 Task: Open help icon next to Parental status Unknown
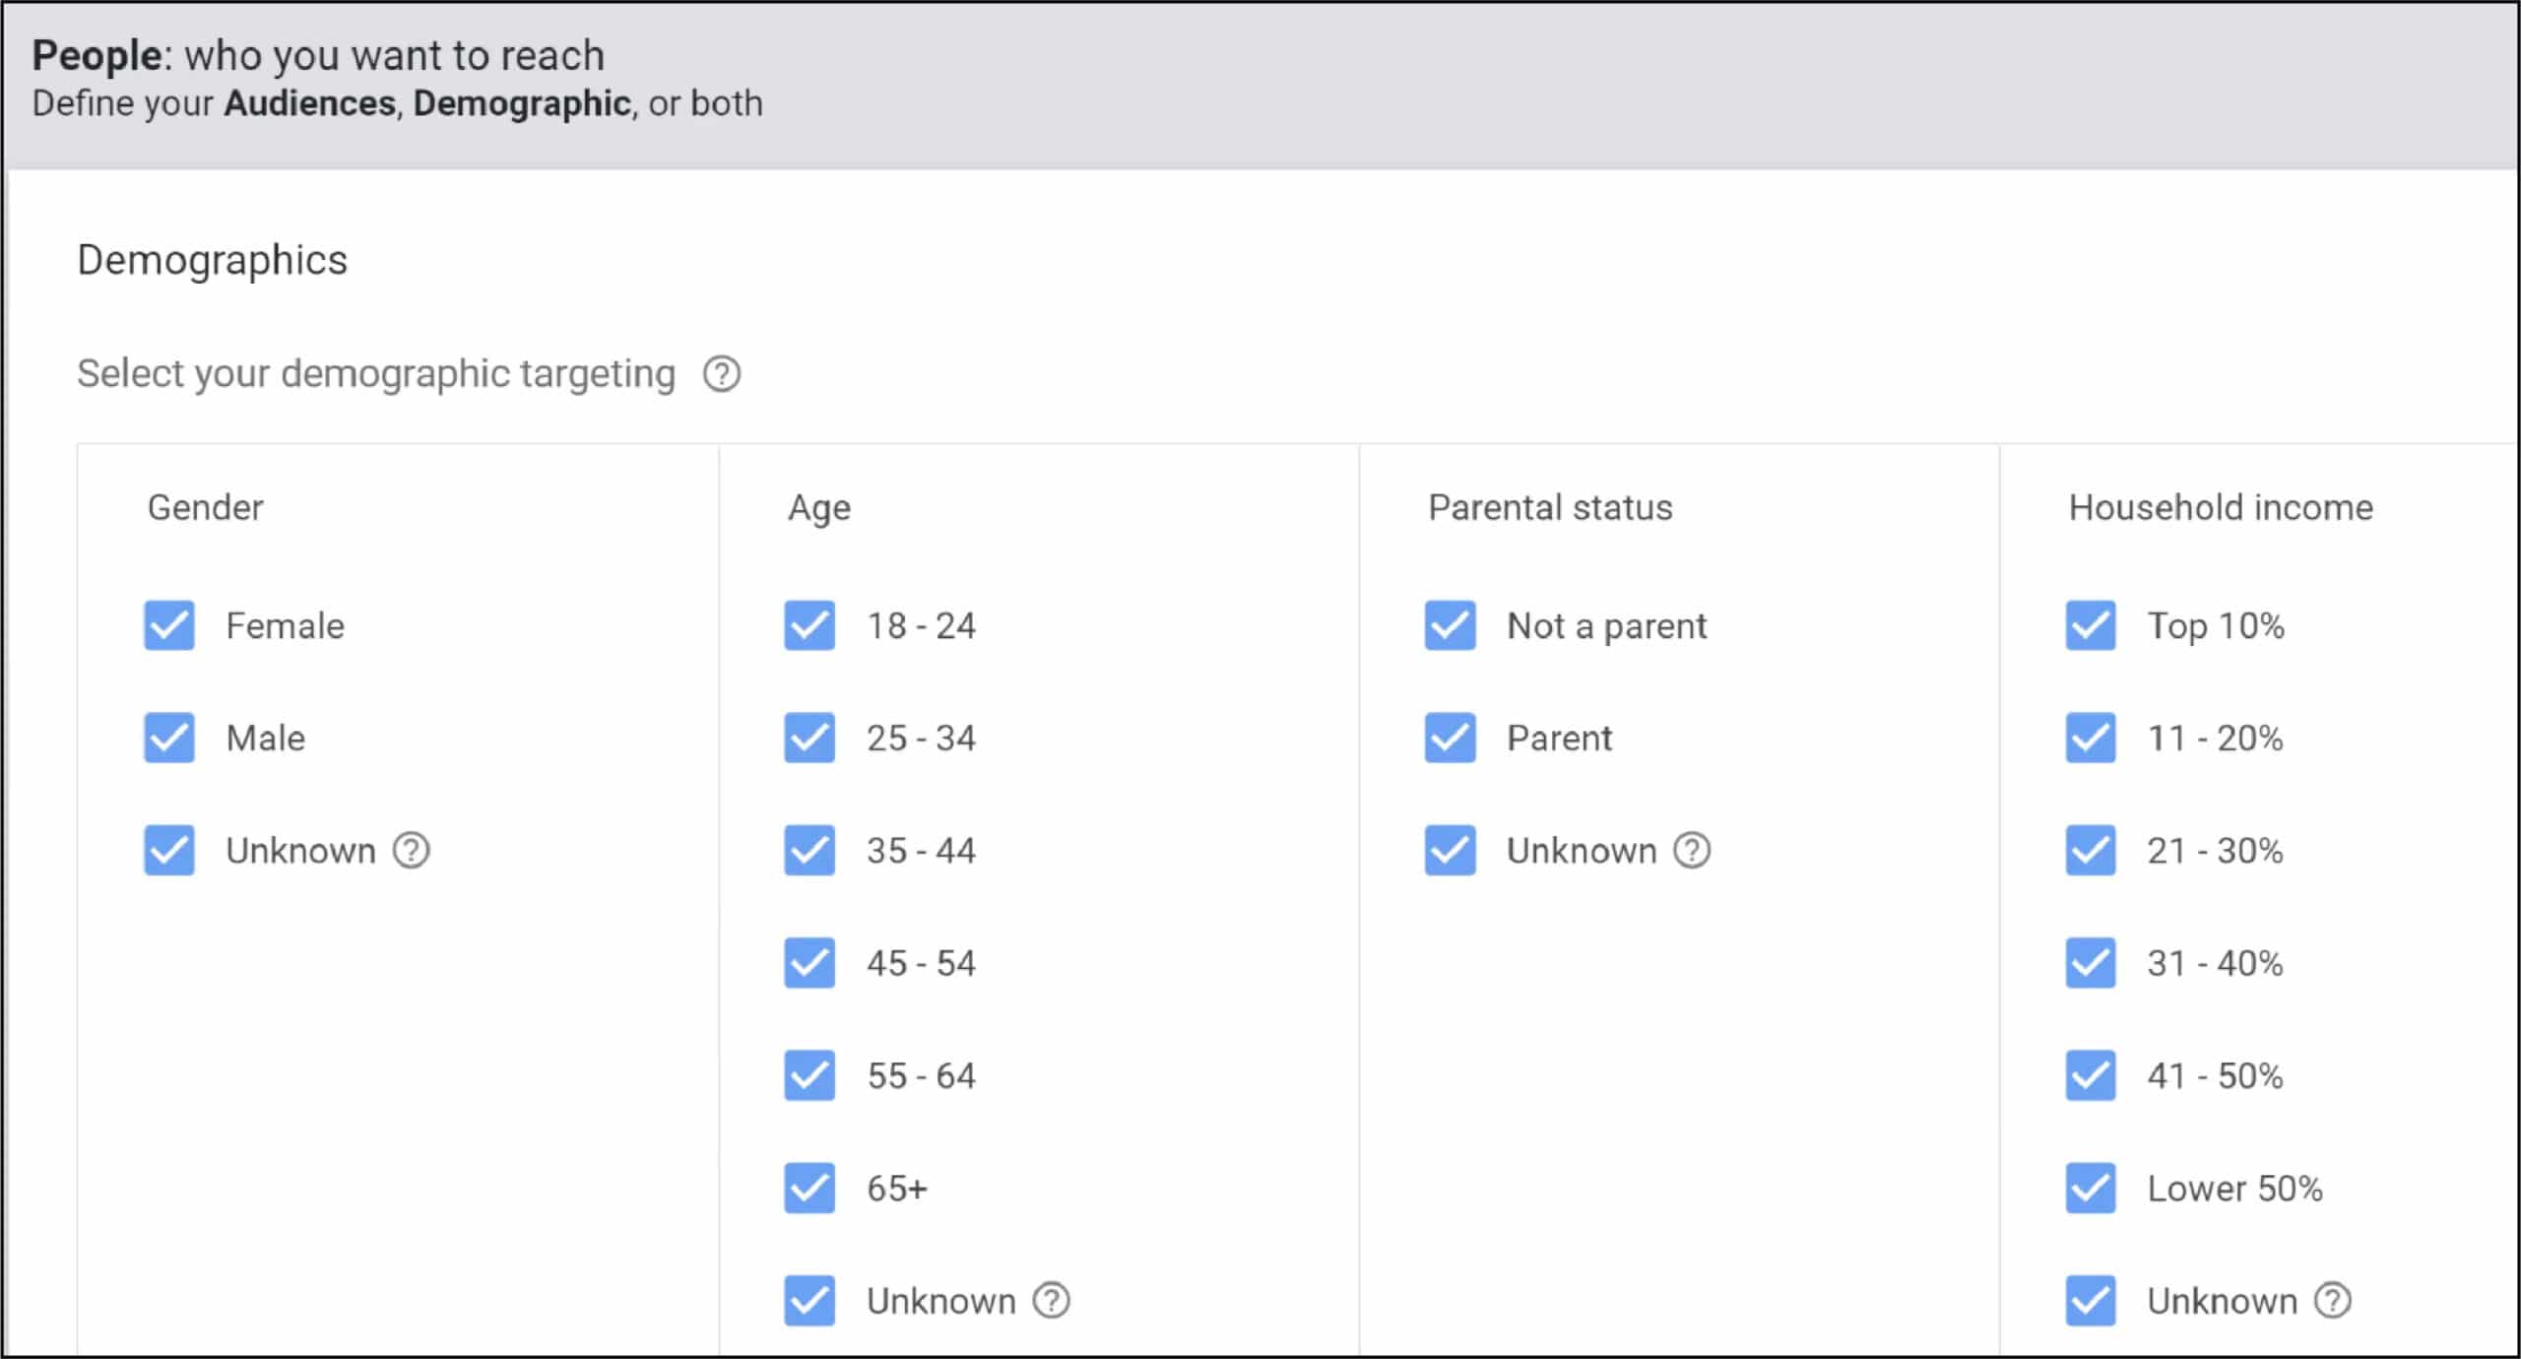(x=1693, y=850)
